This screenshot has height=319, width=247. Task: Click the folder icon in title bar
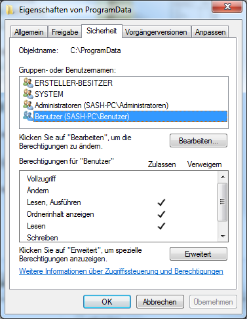(10, 10)
